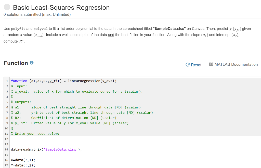This screenshot has width=261, height=168.
Task: Click the 'SampleData.xlsx' string literal in code
Action: tap(60, 149)
